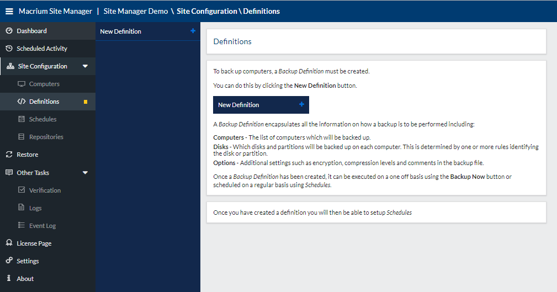
Task: Click the yellow indicator next to Definitions
Action: [x=86, y=102]
